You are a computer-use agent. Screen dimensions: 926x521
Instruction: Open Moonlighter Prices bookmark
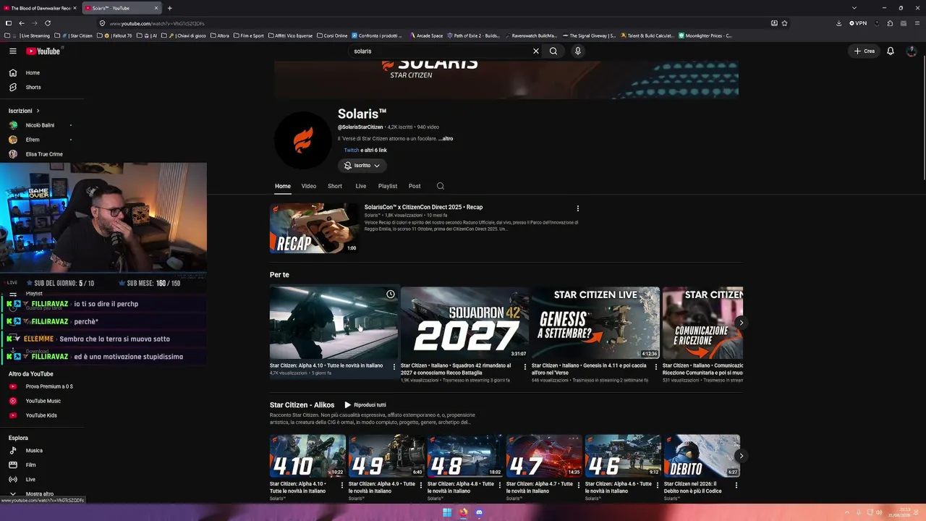pos(705,35)
